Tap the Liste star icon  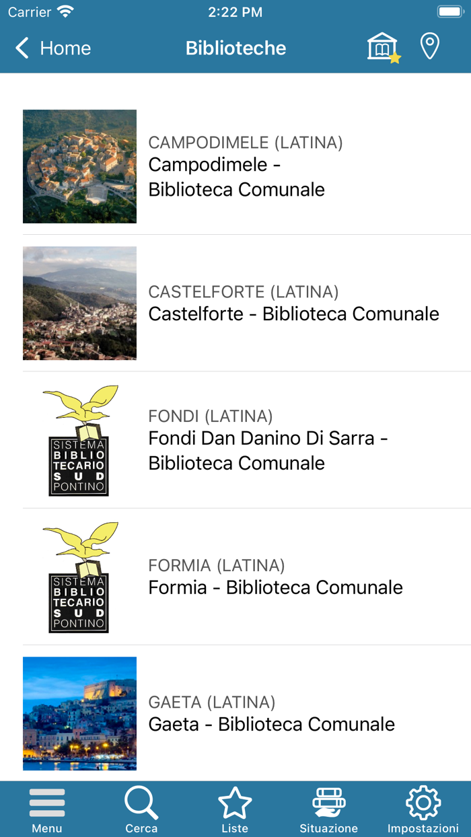pyautogui.click(x=235, y=802)
